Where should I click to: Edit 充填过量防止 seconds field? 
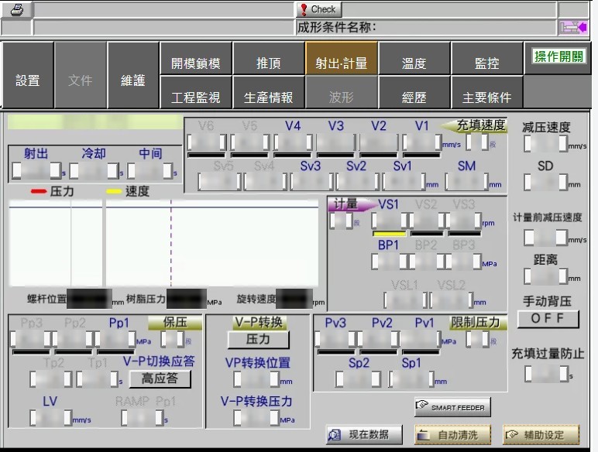[x=546, y=374]
